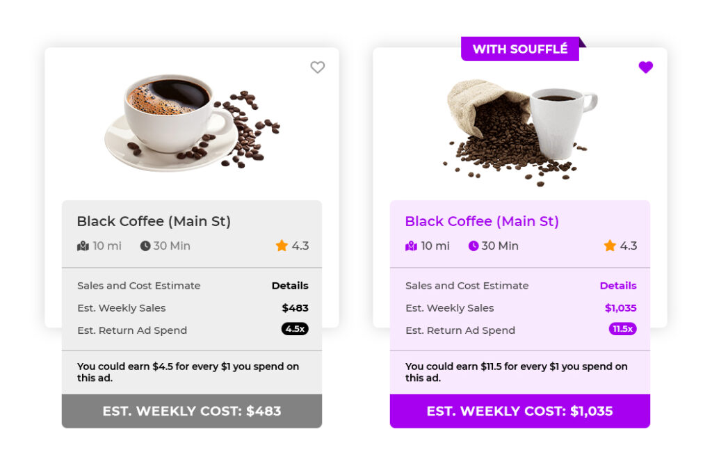This screenshot has width=712, height=475.
Task: Click Est. Weekly Cost: $1,035 button
Action: (x=520, y=411)
